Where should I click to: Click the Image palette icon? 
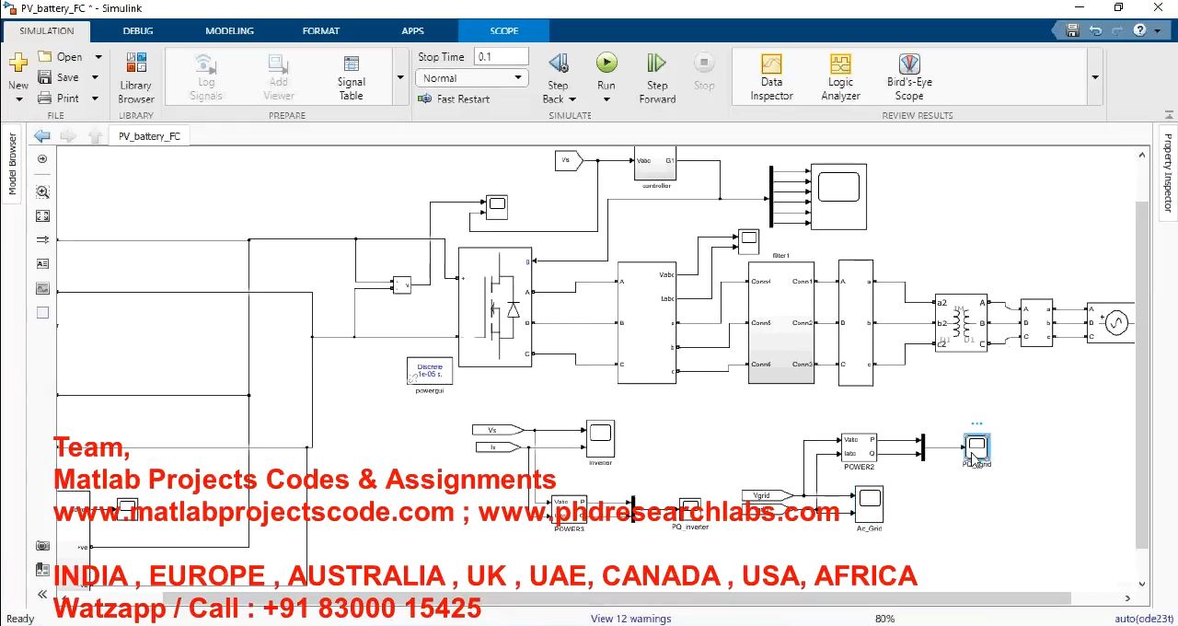42,288
